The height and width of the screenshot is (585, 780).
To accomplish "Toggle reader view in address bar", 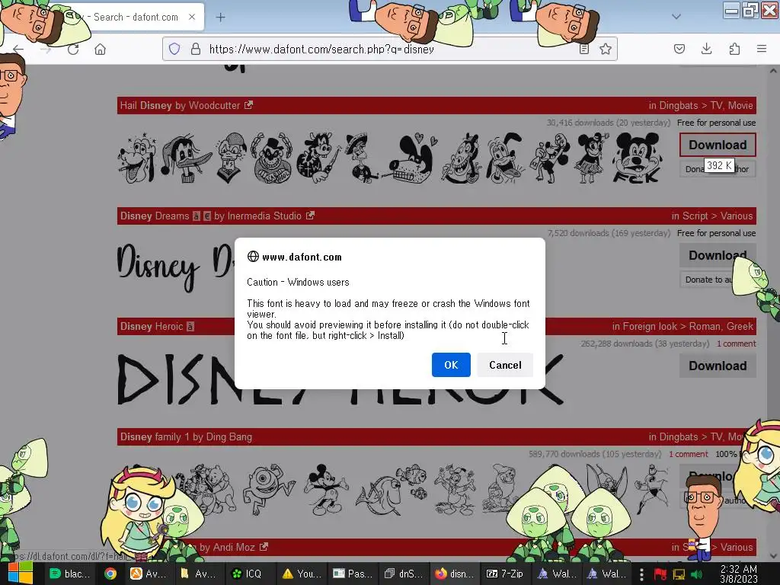I will (x=584, y=49).
